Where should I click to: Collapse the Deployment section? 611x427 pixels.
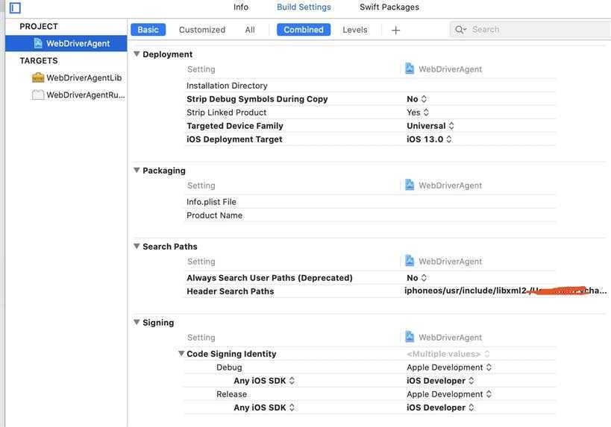point(137,54)
